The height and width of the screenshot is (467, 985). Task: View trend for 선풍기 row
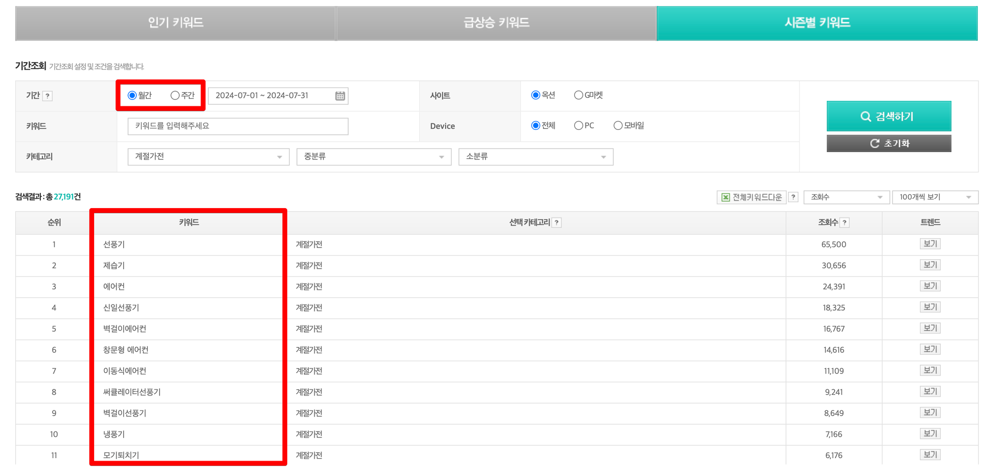coord(930,244)
